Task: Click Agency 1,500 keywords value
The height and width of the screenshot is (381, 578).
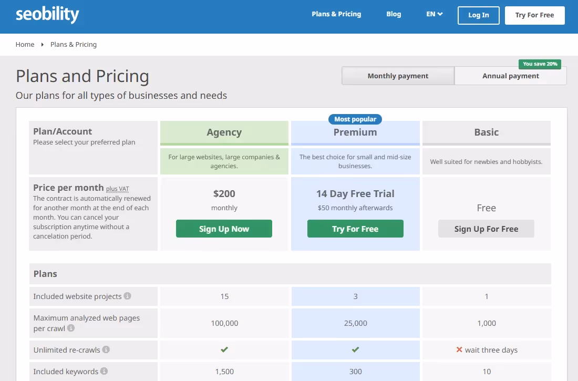Action: [224, 372]
